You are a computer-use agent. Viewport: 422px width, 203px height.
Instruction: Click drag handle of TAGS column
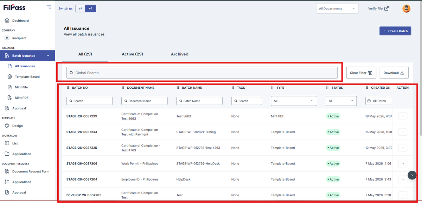[233, 88]
